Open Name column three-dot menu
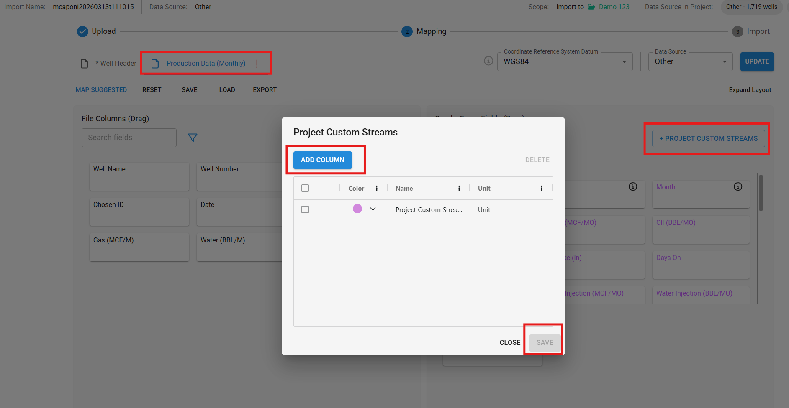Screen dimensions: 789x408 pos(459,188)
